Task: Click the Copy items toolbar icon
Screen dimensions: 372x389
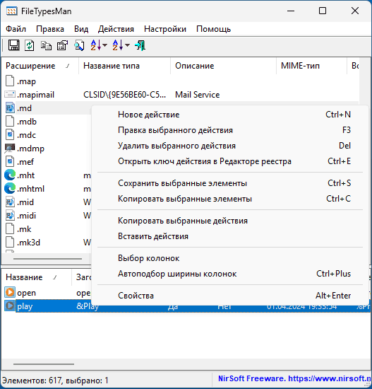Action: pos(46,45)
